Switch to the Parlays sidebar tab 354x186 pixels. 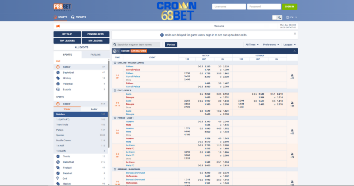click(x=95, y=55)
